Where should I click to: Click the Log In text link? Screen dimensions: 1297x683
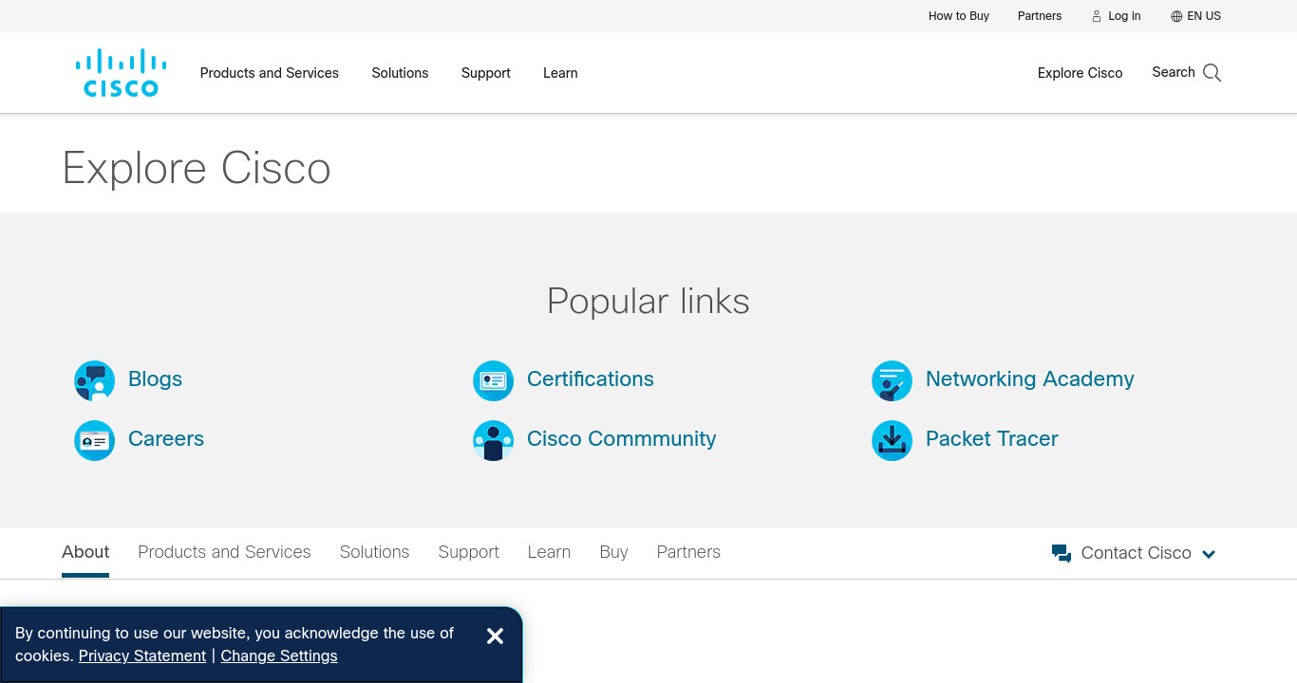(1124, 16)
